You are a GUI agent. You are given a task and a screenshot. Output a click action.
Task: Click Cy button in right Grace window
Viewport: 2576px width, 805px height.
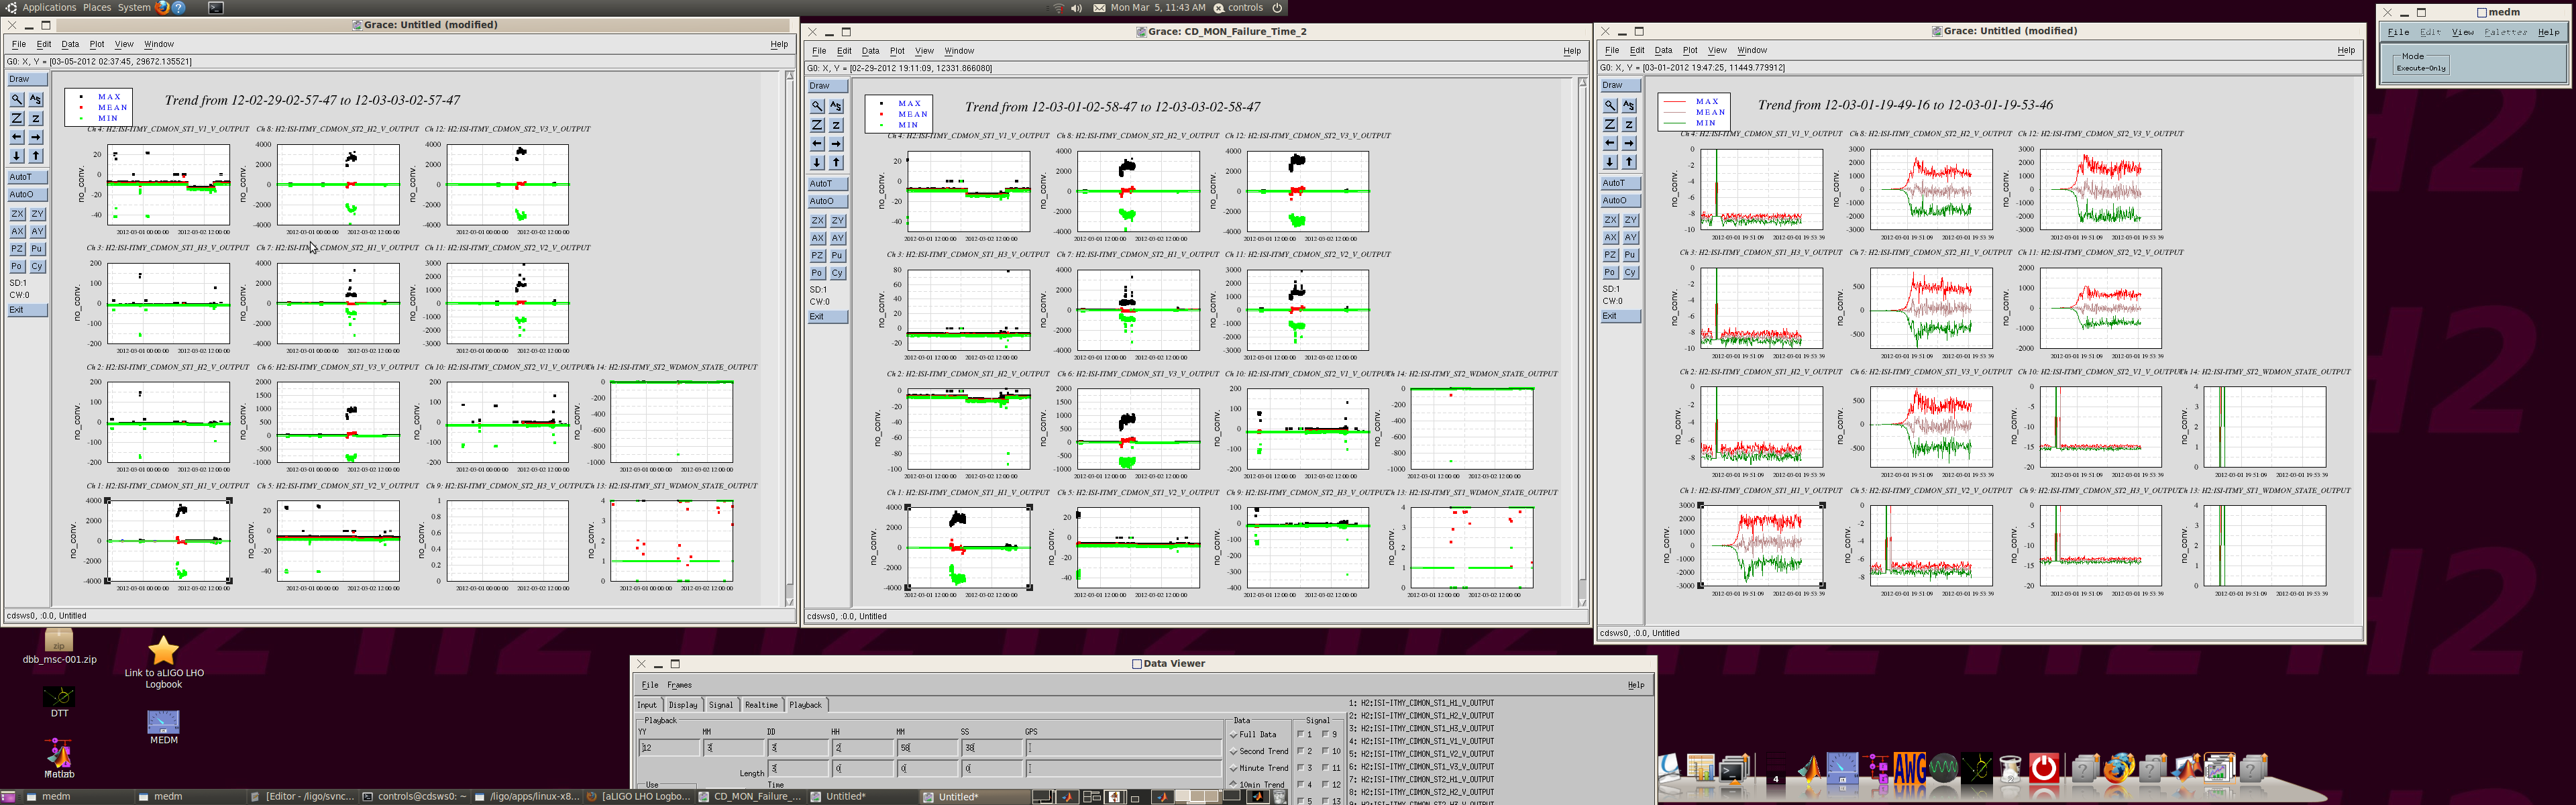point(1630,272)
